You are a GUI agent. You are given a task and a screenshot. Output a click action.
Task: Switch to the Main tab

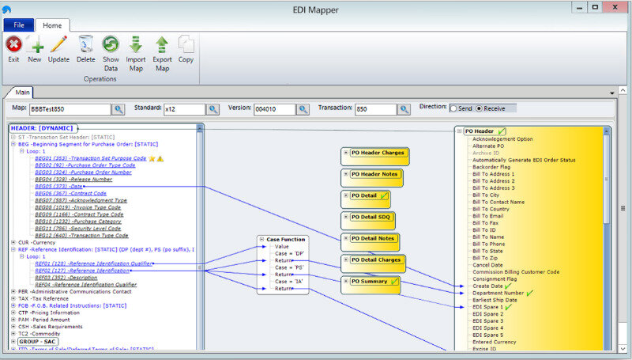point(21,92)
